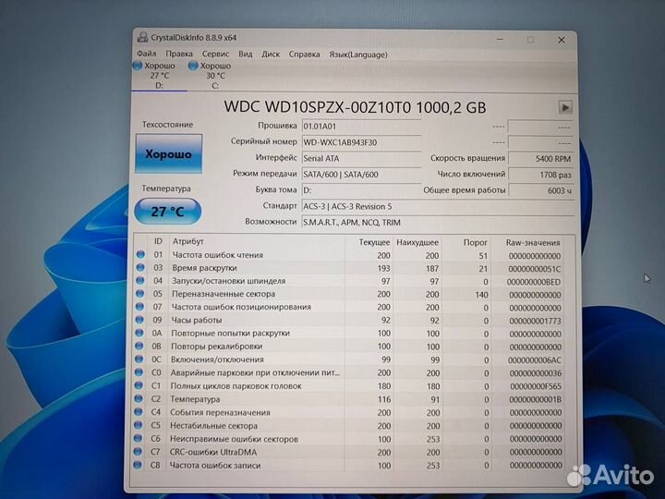665x499 pixels.
Task: Open the Сервис menu
Action: click(215, 54)
